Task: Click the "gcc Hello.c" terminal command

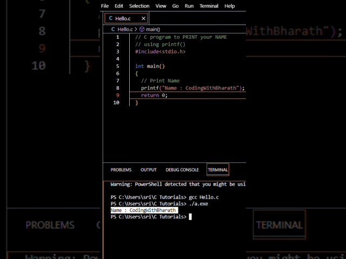Action: (x=204, y=197)
